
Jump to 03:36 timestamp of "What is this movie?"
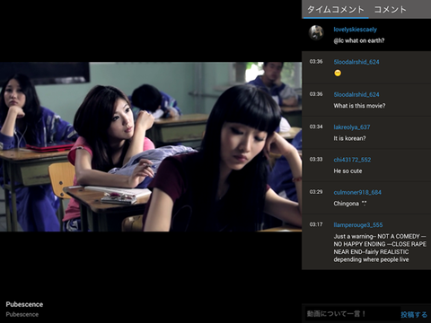(x=316, y=94)
